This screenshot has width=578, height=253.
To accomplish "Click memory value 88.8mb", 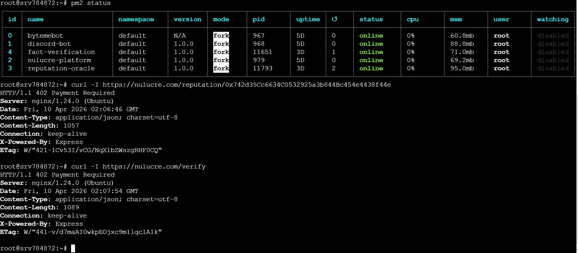I will 462,44.
